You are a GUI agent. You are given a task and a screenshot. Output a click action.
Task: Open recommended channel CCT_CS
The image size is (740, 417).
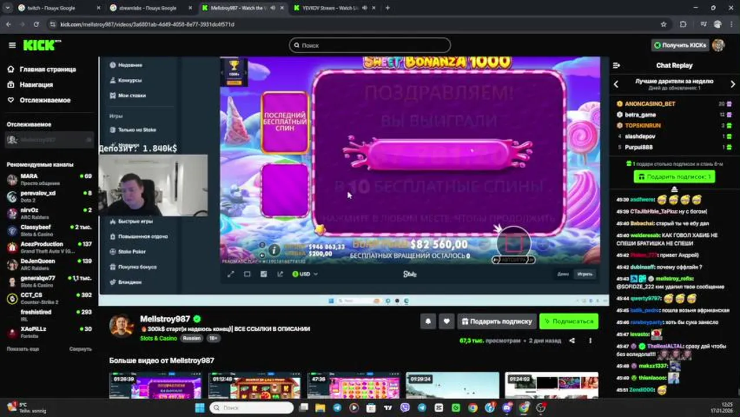(49, 298)
